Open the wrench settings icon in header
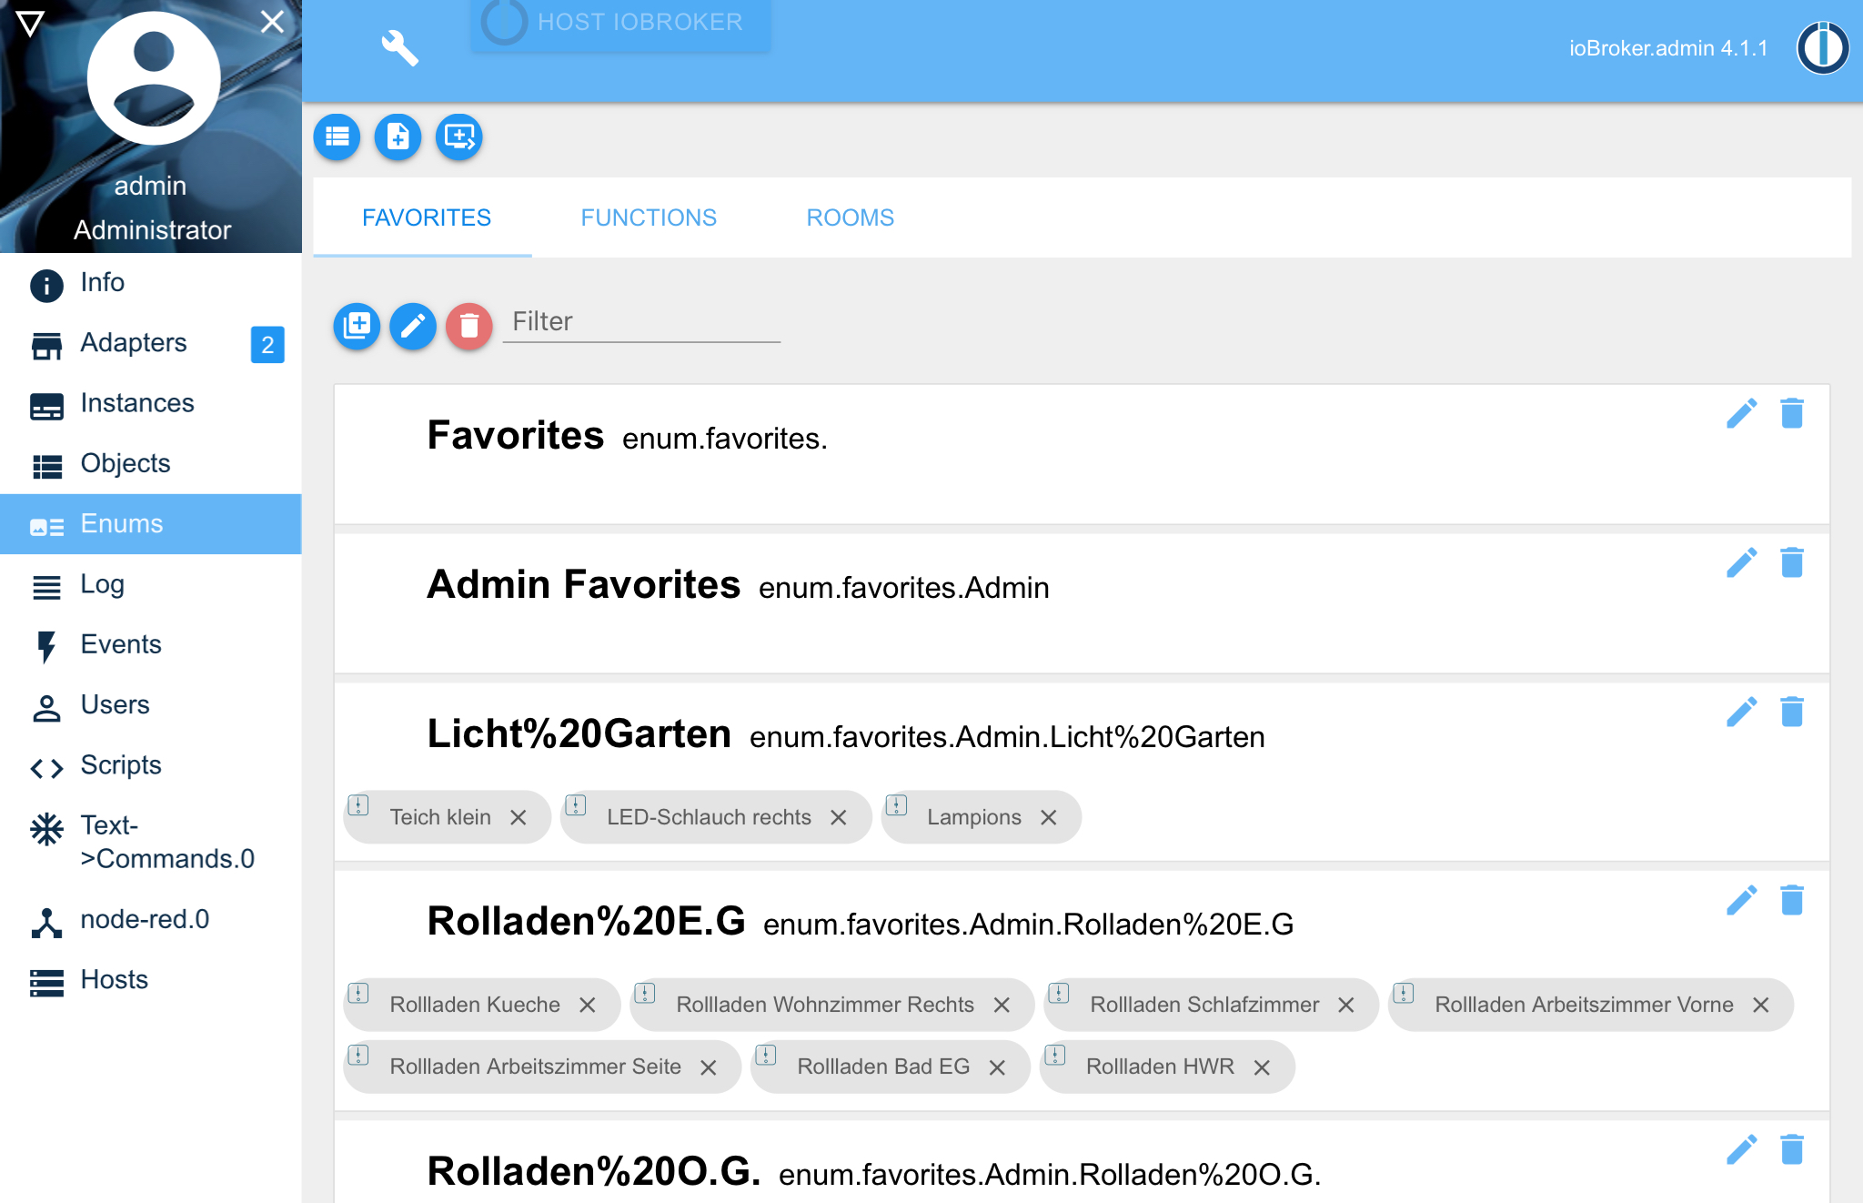The width and height of the screenshot is (1863, 1203). pyautogui.click(x=399, y=48)
